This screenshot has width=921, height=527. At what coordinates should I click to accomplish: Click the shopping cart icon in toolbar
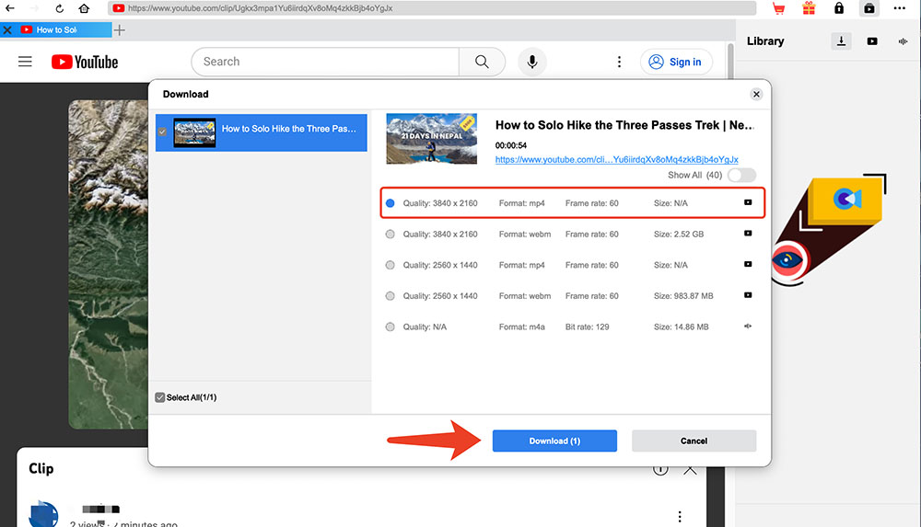778,8
